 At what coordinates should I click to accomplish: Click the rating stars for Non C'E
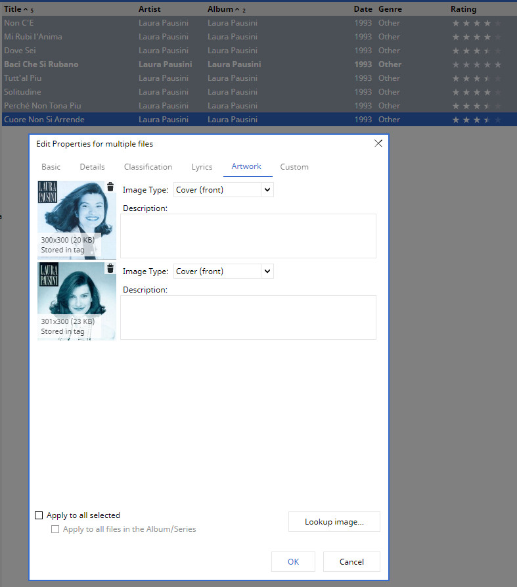(476, 23)
